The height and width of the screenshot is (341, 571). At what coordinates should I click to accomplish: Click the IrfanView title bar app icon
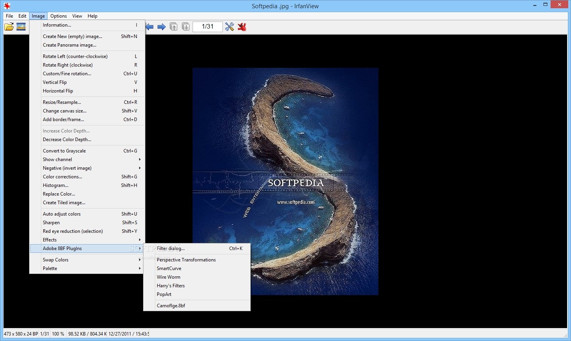(x=7, y=5)
